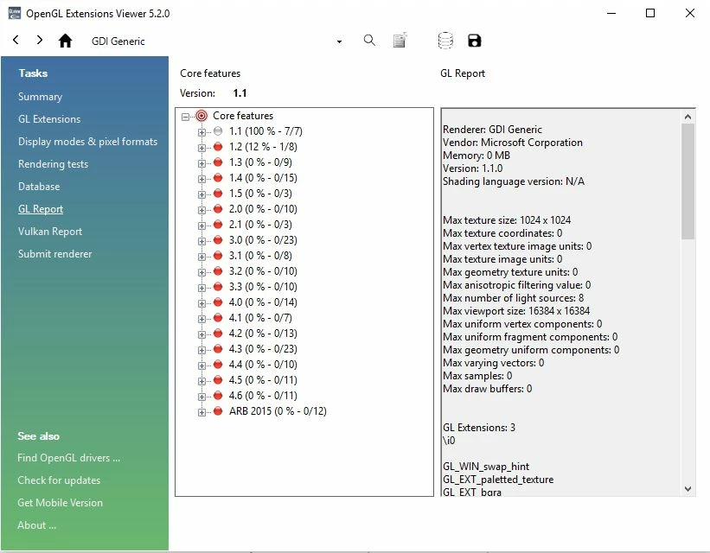Select tree row 4.5 (0 % - 0/11)
This screenshot has height=553, width=710.
263,380
